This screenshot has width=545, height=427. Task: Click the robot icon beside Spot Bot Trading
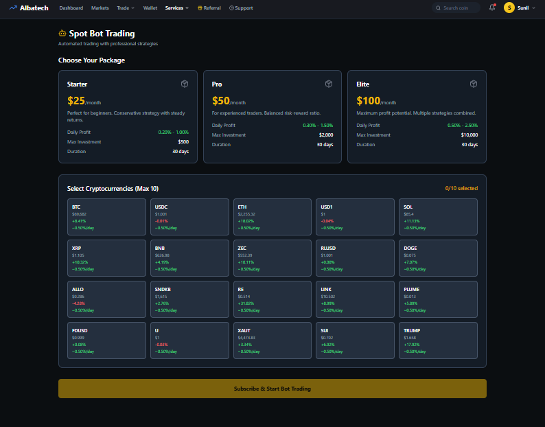pyautogui.click(x=62, y=34)
